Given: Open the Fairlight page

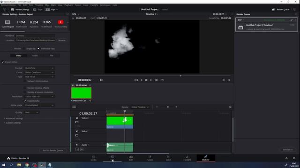Looking at the screenshot, I should [187, 158].
